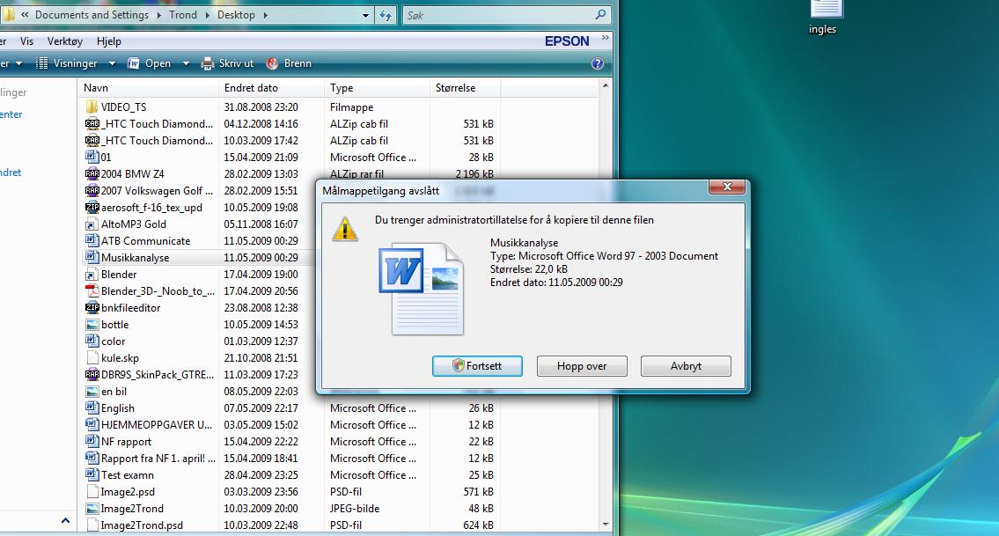Expand the Open dropdown arrow
This screenshot has height=536, width=999.
click(186, 63)
